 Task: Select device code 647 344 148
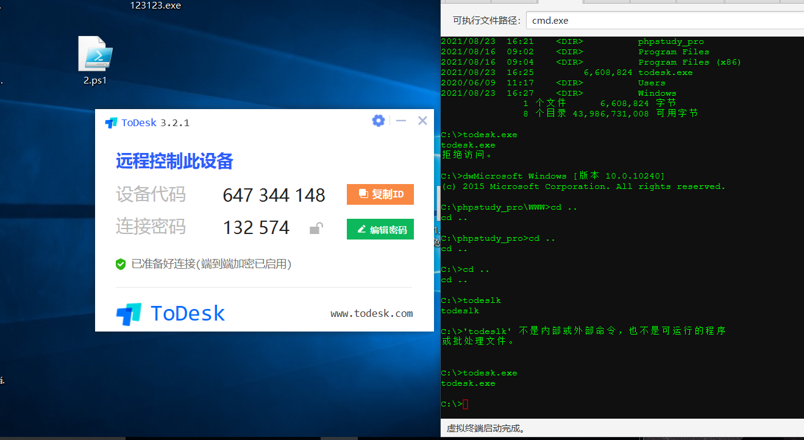pyautogui.click(x=274, y=195)
